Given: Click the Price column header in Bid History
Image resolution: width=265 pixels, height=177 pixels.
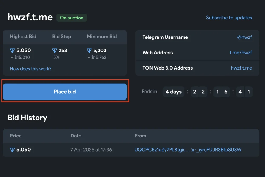Looking at the screenshot, I should (x=16, y=136).
